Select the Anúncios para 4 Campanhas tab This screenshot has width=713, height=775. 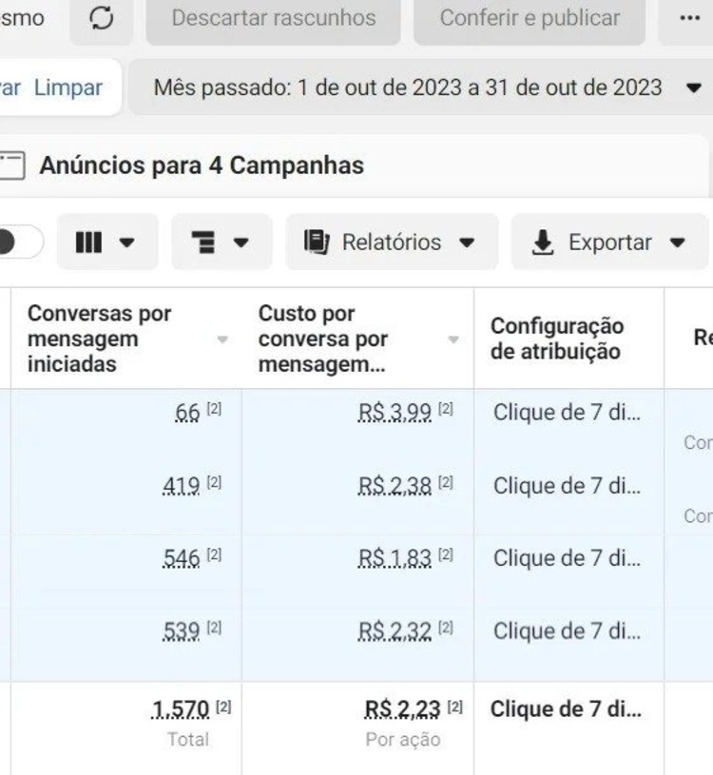202,165
